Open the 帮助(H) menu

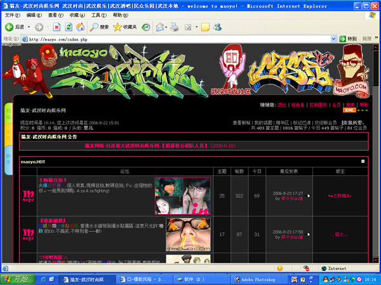(121, 15)
